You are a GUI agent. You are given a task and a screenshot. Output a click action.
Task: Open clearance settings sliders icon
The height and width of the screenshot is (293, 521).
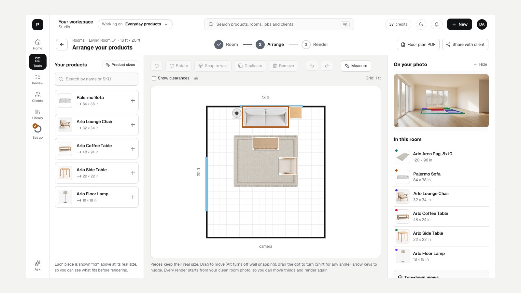pyautogui.click(x=196, y=78)
